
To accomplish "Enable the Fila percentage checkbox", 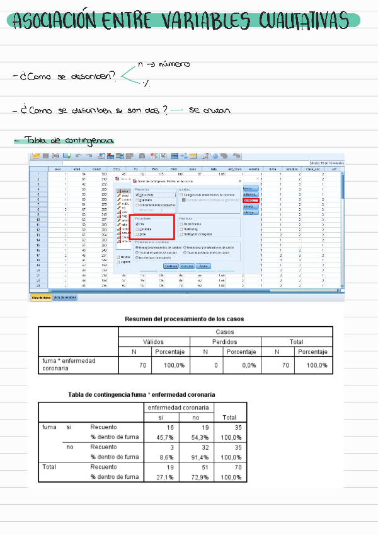I will [x=137, y=223].
